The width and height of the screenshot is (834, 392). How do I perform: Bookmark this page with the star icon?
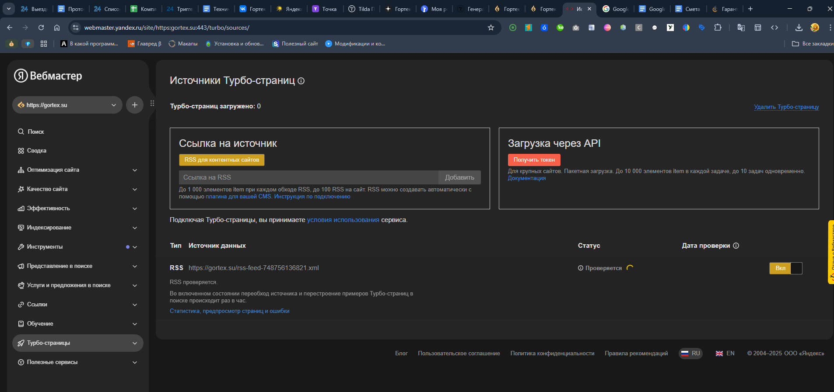click(491, 28)
